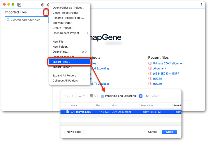This screenshot has width=208, height=142.
Task: Sort by Size column header
Action: 98,106
